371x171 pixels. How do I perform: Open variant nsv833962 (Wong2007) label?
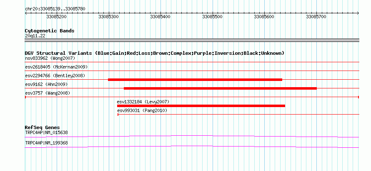pos(50,58)
